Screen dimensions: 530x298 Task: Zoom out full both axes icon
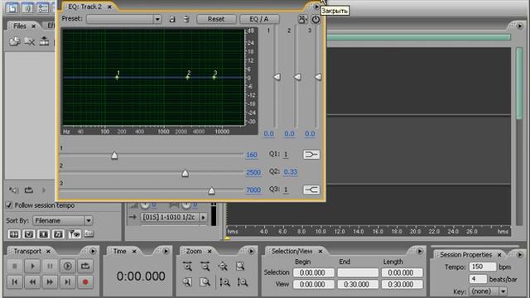coord(223,267)
